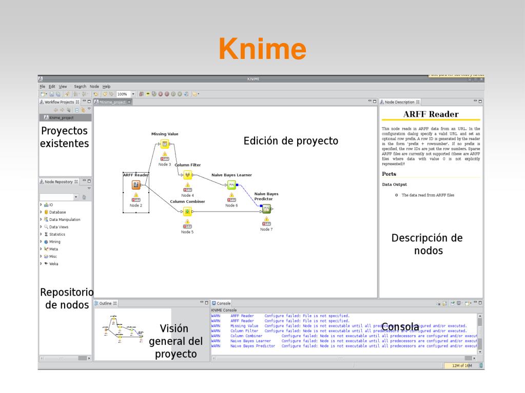The height and width of the screenshot is (393, 525).
Task: Click the yellow node name toolbar icon
Action: tap(148, 94)
